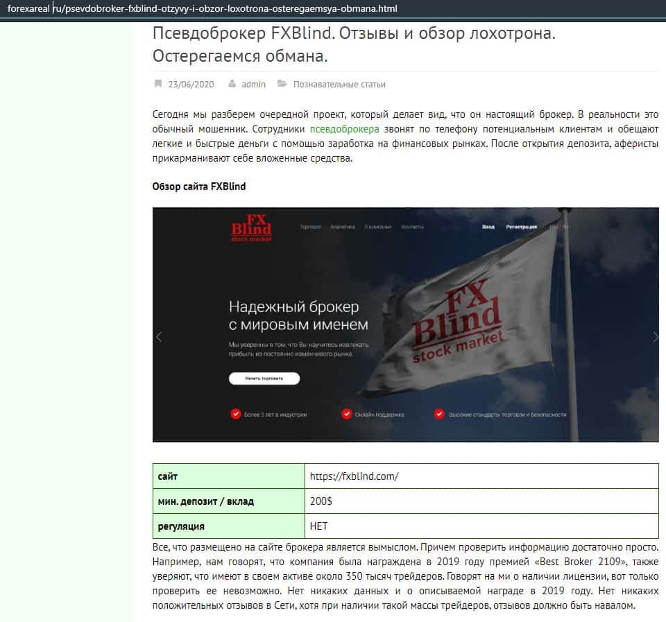The height and width of the screenshot is (622, 666).
Task: Click Высокие стандарты торговли и безопасности text
Action: coord(508,415)
